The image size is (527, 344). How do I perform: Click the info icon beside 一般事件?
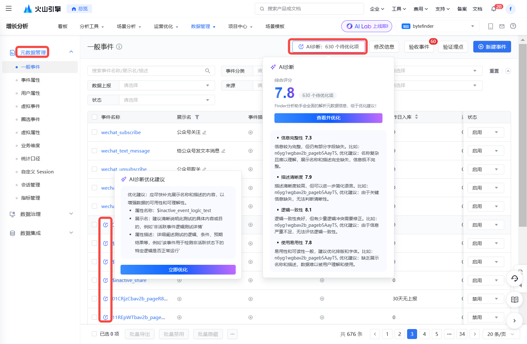(119, 47)
